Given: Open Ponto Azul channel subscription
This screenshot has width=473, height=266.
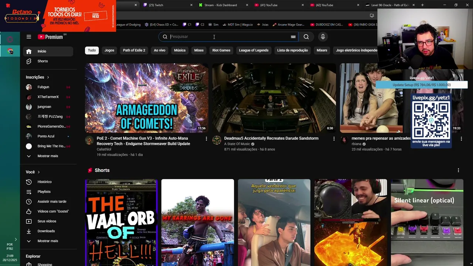Looking at the screenshot, I should [x=48, y=136].
